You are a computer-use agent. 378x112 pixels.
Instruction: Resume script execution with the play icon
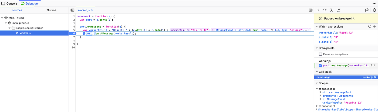(318, 10)
